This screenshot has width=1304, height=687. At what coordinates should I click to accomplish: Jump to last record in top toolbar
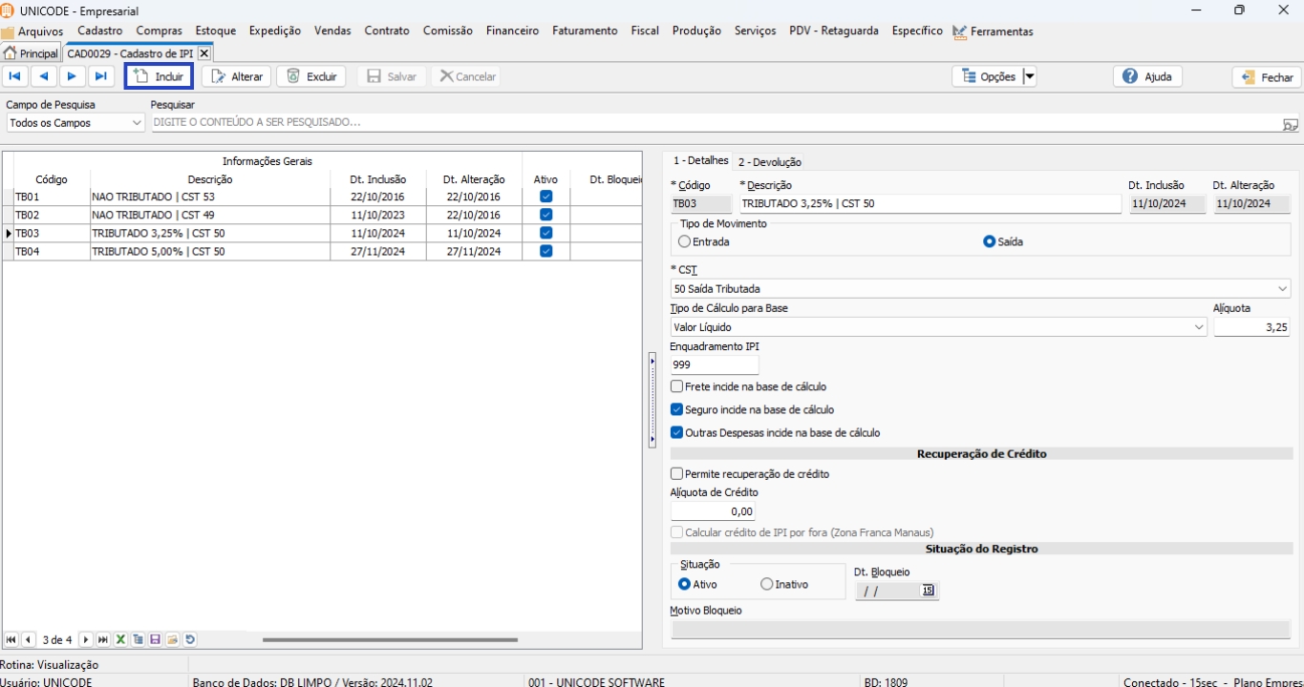click(100, 76)
